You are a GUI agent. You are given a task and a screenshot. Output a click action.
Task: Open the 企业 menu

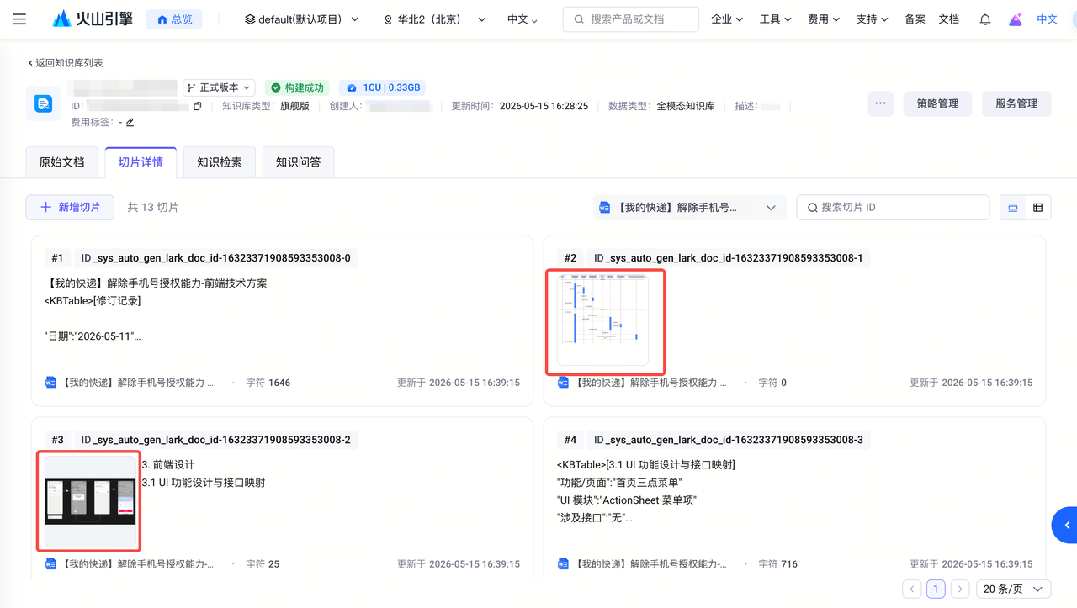coord(727,19)
